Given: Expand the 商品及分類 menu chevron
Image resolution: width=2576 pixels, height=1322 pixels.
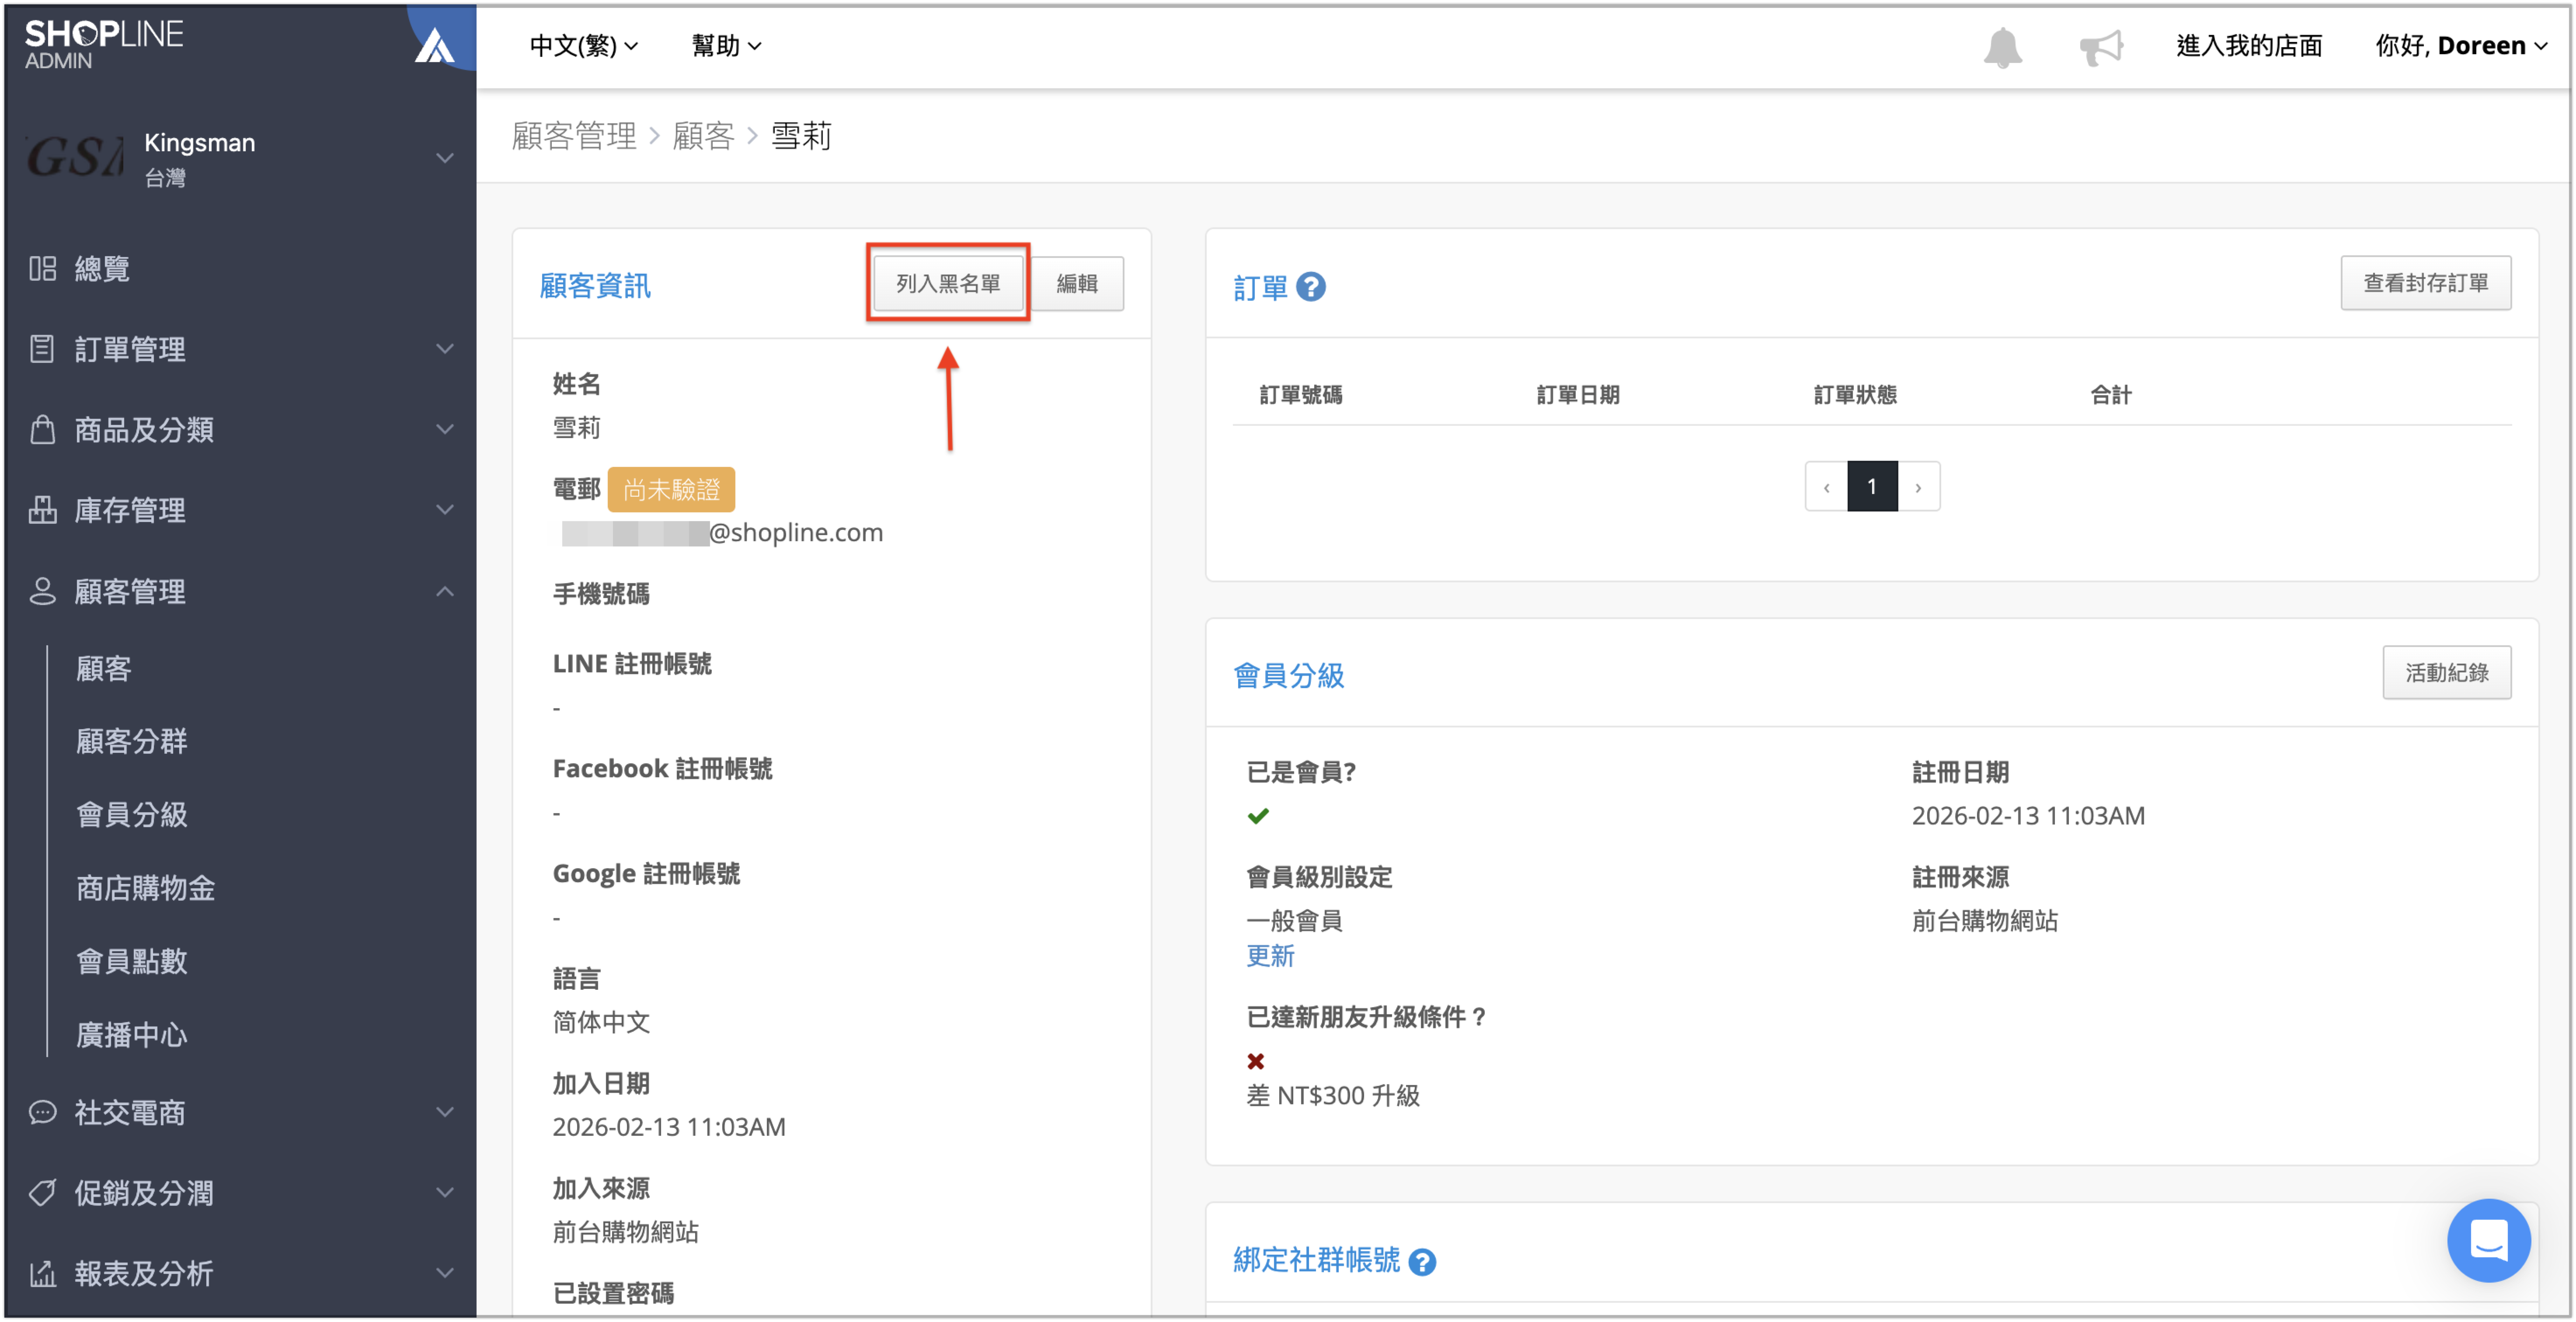Looking at the screenshot, I should tap(445, 429).
